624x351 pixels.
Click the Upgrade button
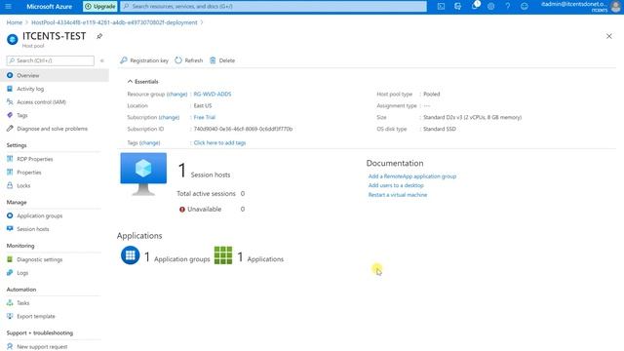click(99, 7)
